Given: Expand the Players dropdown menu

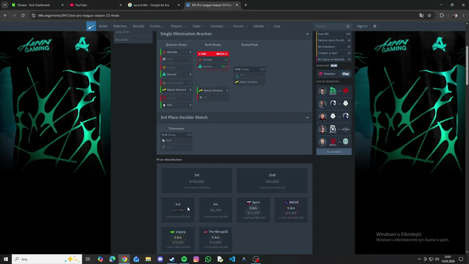Looking at the screenshot, I should click(x=178, y=26).
